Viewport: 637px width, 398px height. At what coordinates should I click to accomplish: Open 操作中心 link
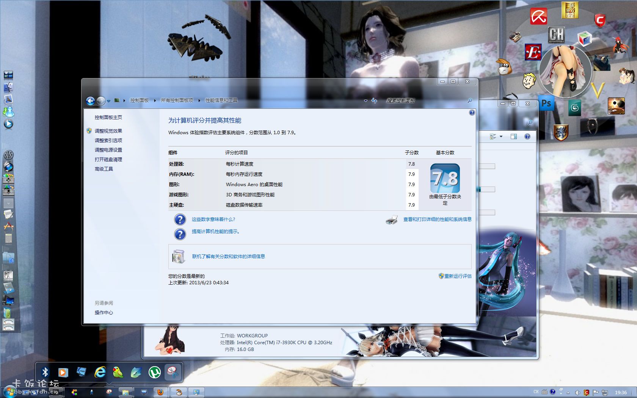click(104, 312)
